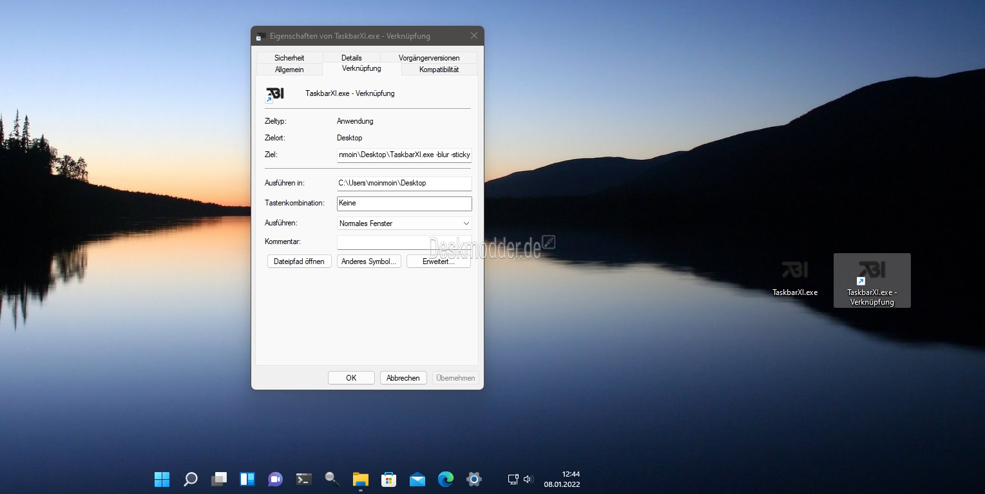Click the taskbar Search magnifier icon

pos(190,479)
